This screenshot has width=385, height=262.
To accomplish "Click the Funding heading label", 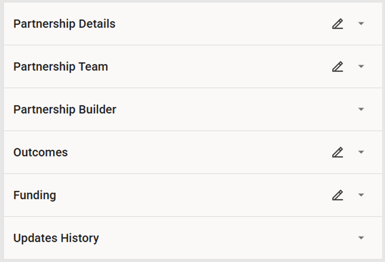I will tap(35, 195).
